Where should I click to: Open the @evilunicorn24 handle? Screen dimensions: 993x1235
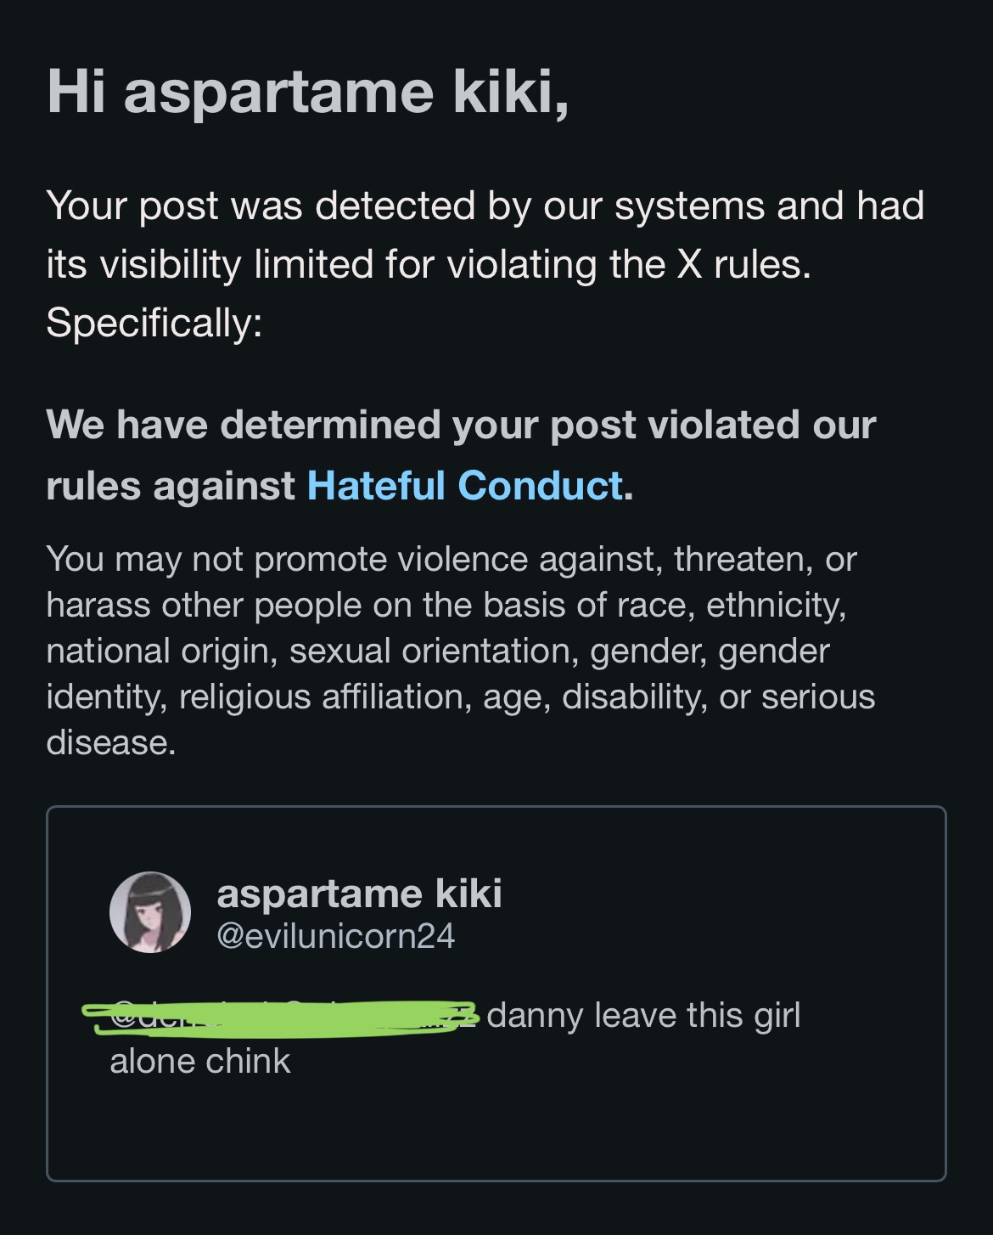[335, 936]
